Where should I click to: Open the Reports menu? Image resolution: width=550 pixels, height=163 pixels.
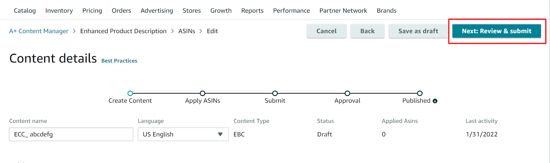tap(252, 11)
